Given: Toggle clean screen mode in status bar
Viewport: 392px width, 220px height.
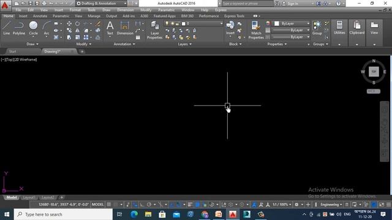Looking at the screenshot, I should (x=382, y=205).
